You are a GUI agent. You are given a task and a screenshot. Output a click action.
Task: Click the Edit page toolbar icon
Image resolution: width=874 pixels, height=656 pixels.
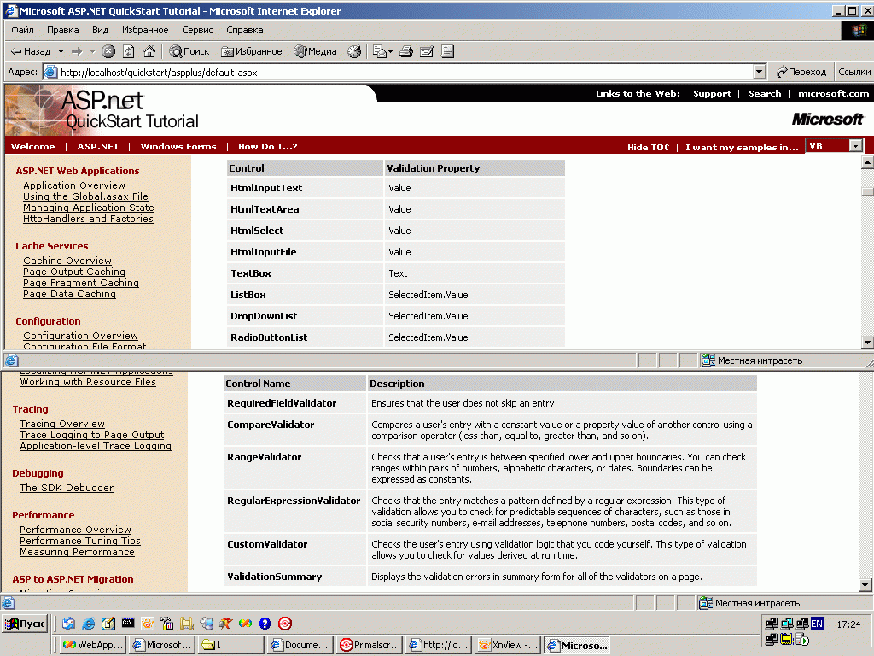(427, 51)
